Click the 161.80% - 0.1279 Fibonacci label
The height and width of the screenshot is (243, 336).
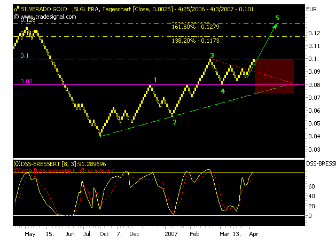196,27
